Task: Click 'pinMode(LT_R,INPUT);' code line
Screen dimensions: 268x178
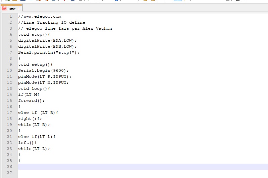Action: point(45,76)
